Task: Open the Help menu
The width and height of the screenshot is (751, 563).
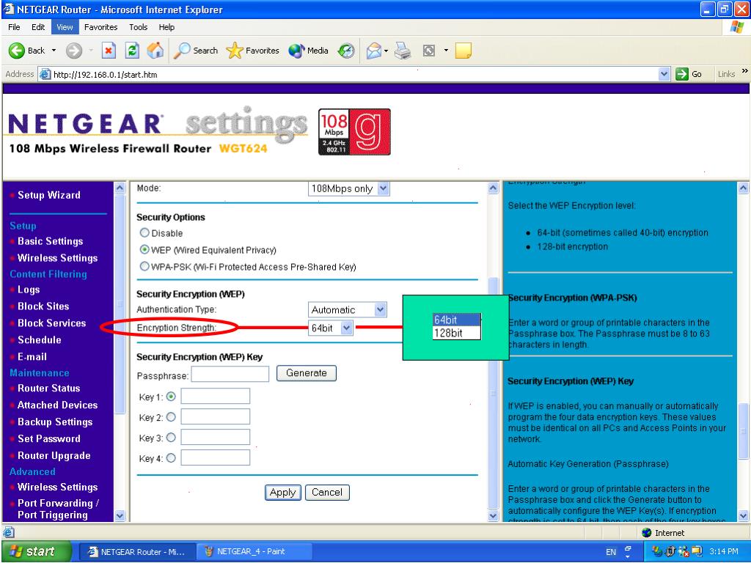Action: (166, 27)
